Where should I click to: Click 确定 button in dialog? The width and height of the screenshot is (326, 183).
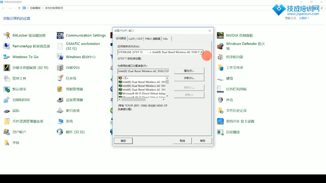(123, 141)
